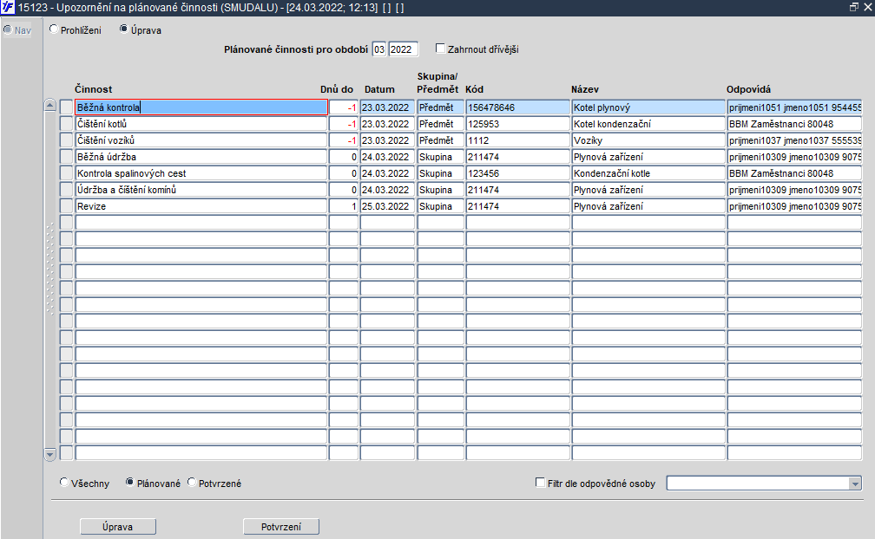Click the Kotel kondenzační name cell
875x539 pixels.
648,124
